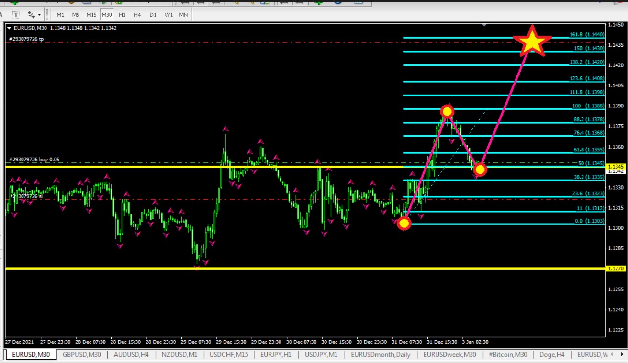628x363 pixels.
Task: Click the yellow star target marker
Action: coord(532,41)
